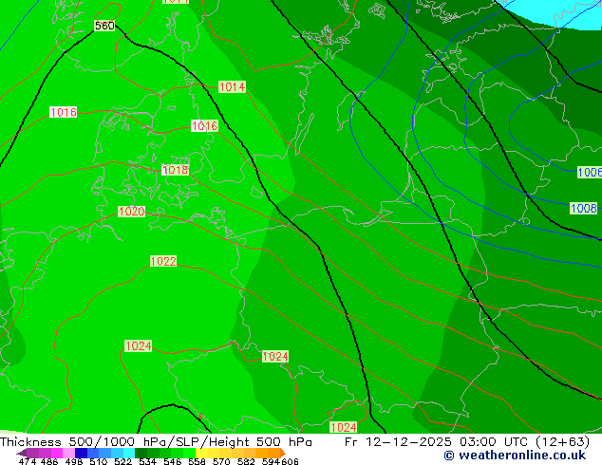Click the red 1014 pressure label on green background
Screen dimensions: 602x465
point(232,86)
